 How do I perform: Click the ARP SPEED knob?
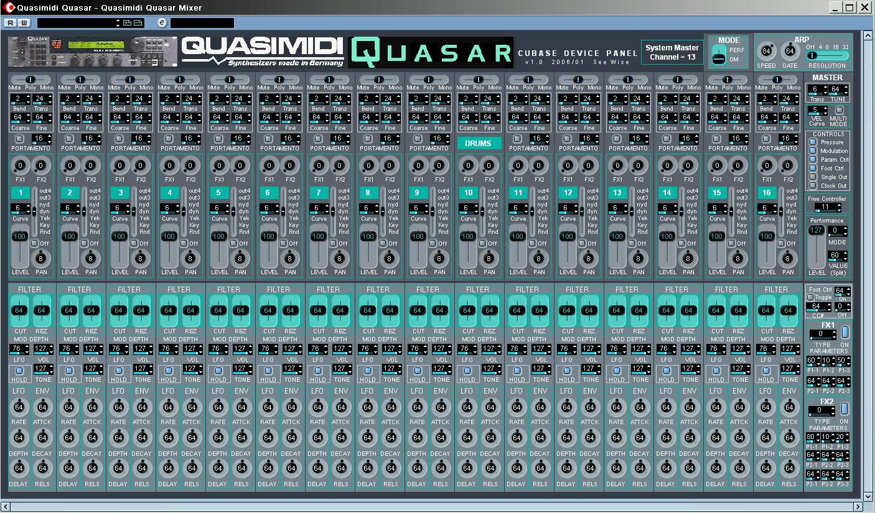click(x=766, y=51)
